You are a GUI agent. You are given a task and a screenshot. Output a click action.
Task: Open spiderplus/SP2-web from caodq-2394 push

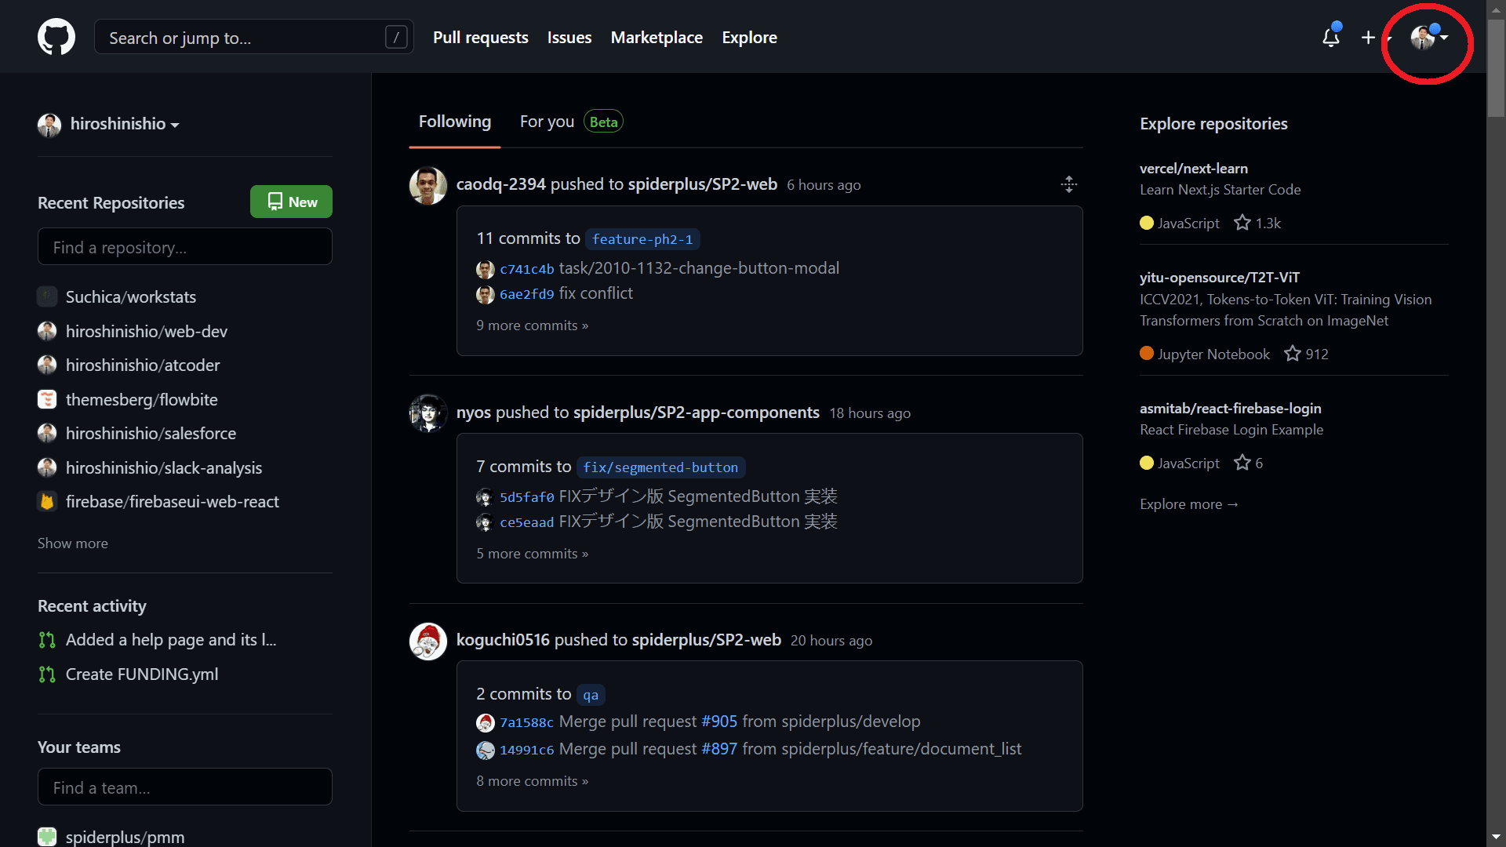click(703, 184)
